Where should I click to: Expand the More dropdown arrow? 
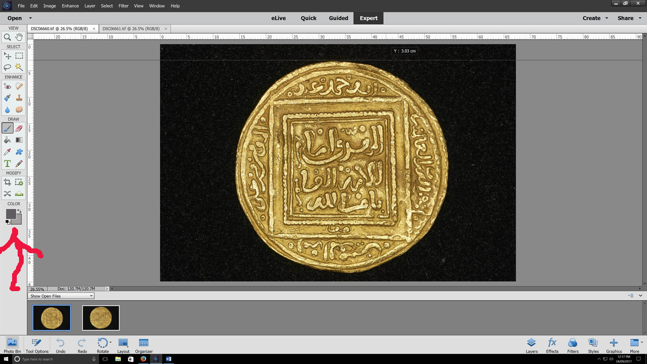(642, 342)
